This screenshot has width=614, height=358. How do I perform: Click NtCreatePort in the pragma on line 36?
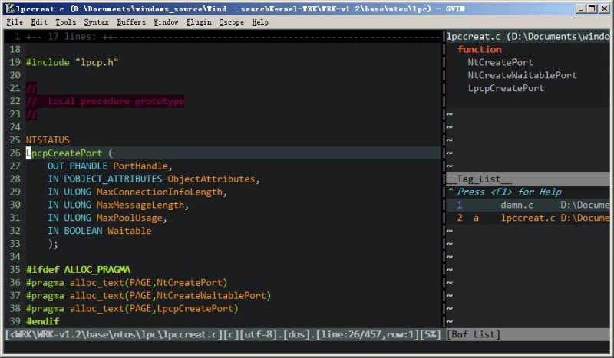[x=190, y=282]
